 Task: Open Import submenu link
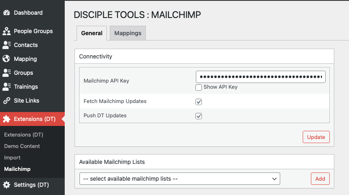click(12, 158)
